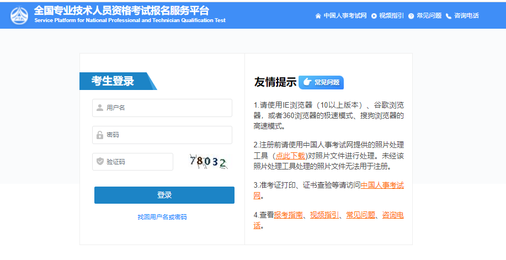Focus the 验证码 input field
506x260 pixels.
pos(138,162)
